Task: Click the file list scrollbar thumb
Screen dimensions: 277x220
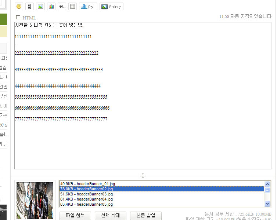Action: 267,190
